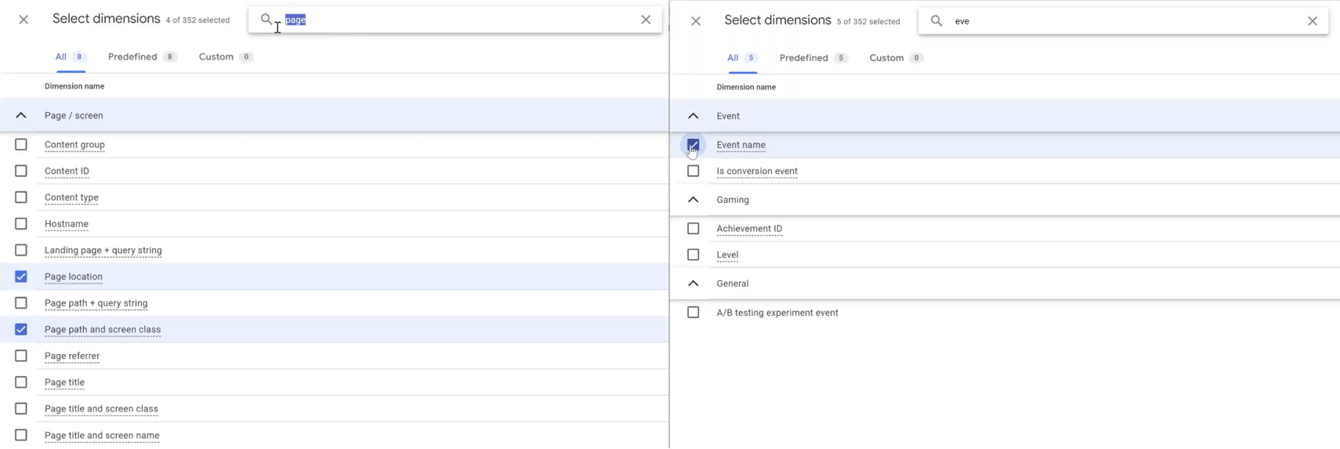Uncheck Page path and screen class checkbox
The width and height of the screenshot is (1340, 449).
[x=21, y=329]
